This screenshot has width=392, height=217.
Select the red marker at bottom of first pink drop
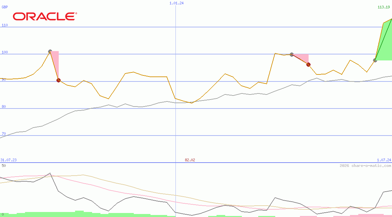click(58, 80)
